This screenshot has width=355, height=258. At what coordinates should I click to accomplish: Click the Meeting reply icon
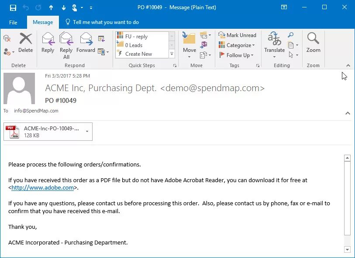(101, 39)
